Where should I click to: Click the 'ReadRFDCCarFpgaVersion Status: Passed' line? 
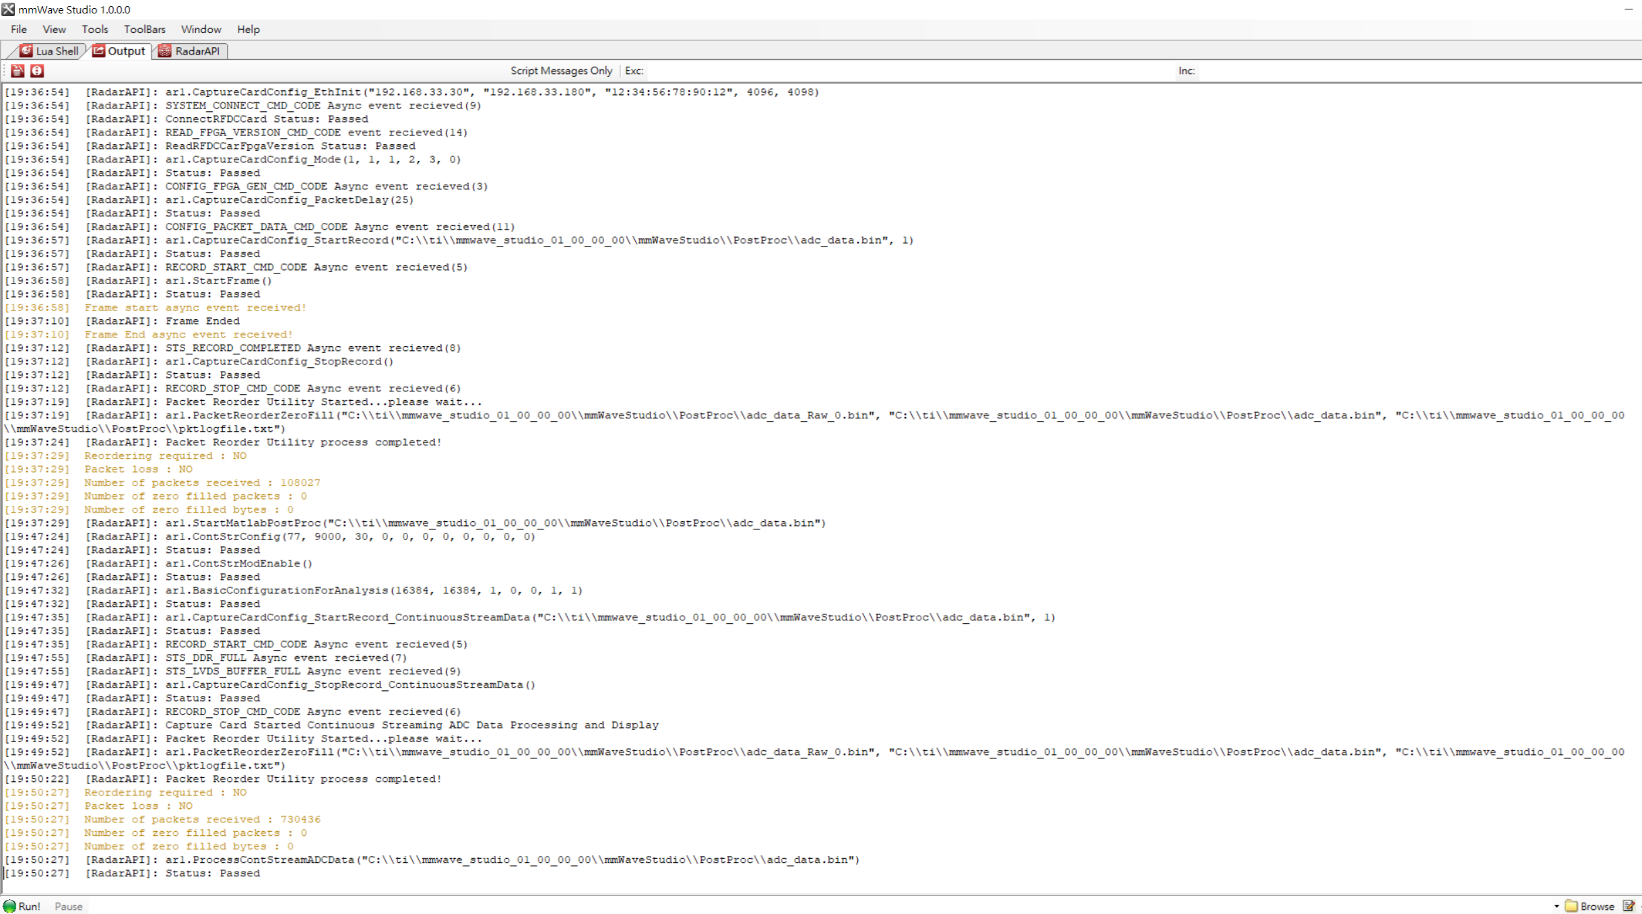[210, 146]
